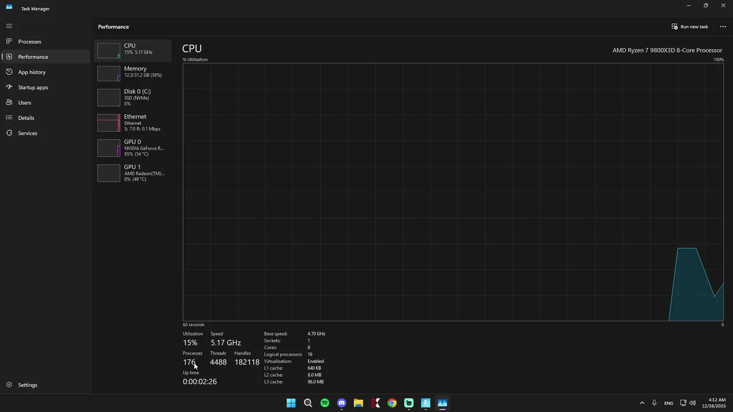Select the Performance page icon
733x412 pixels.
9,57
